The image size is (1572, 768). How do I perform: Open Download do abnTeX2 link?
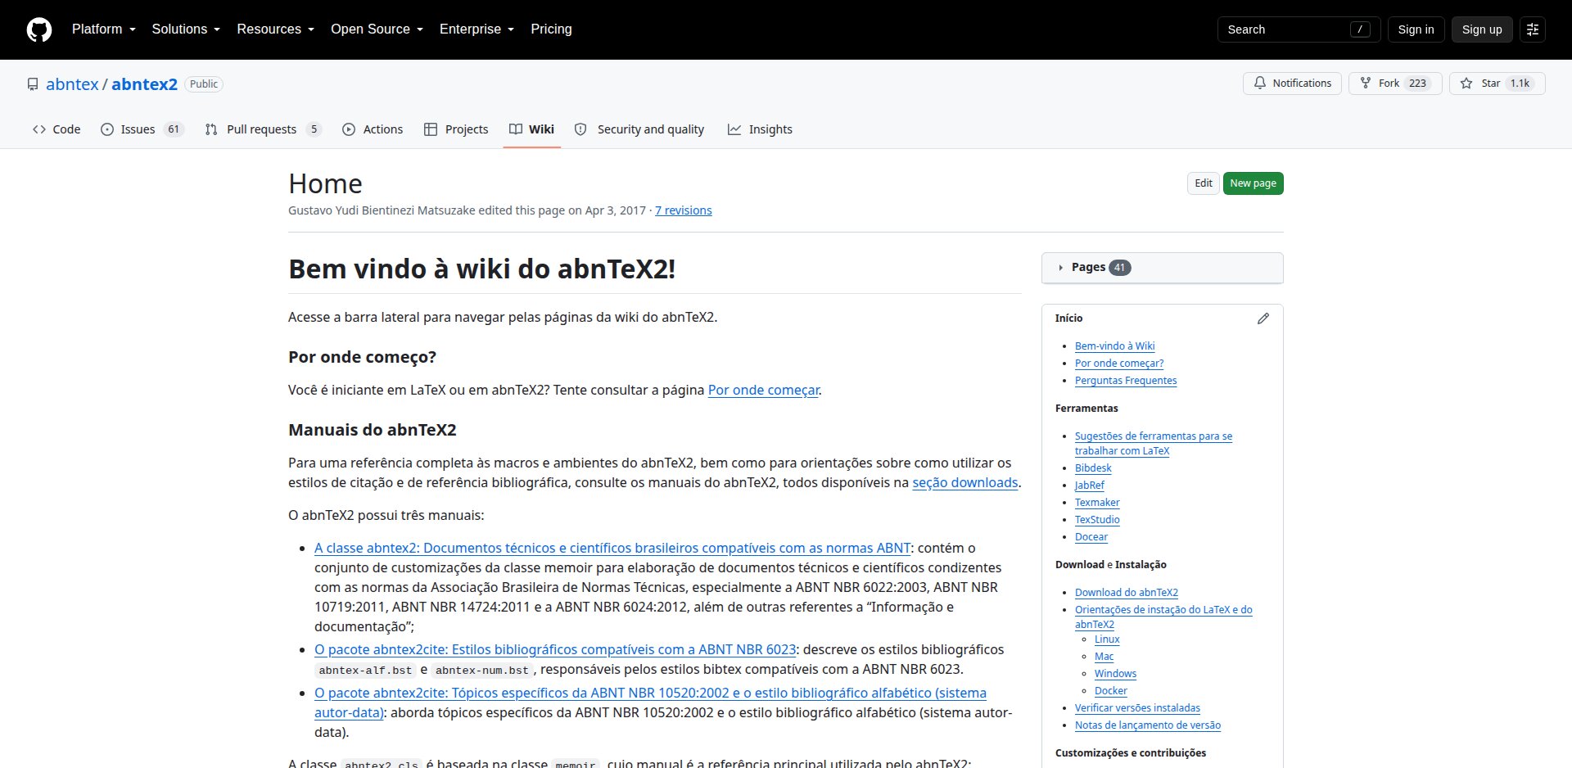[x=1127, y=593]
